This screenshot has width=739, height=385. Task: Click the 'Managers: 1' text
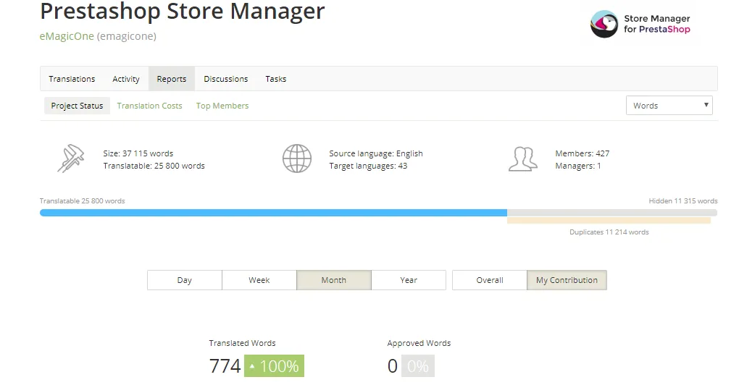[x=578, y=166]
